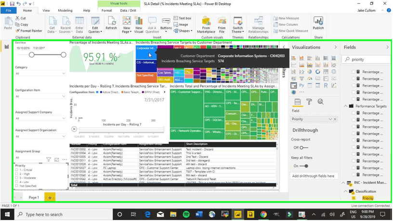Click the play axis timeline track
The width and height of the screenshot is (393, 221).
121,129
